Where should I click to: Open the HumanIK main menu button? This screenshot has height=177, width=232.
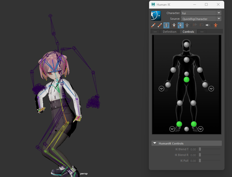click(156, 16)
